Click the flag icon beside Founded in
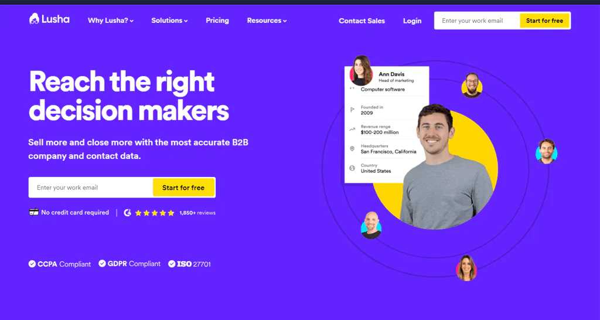 click(x=352, y=110)
